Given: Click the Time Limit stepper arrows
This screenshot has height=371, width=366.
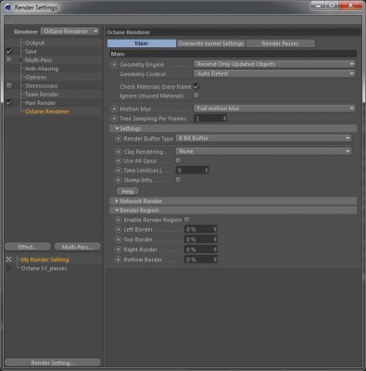Looking at the screenshot, I should click(207, 171).
